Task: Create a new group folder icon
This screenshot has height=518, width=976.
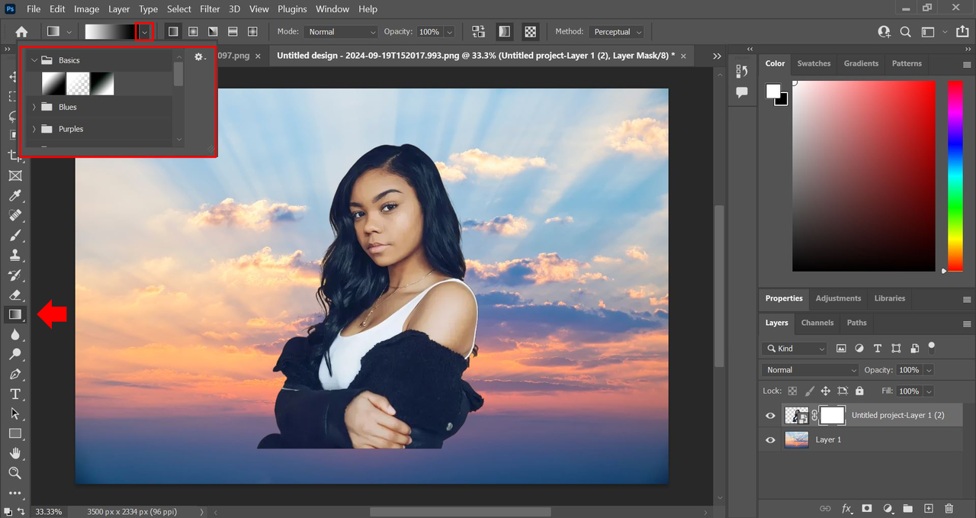Action: click(x=908, y=508)
